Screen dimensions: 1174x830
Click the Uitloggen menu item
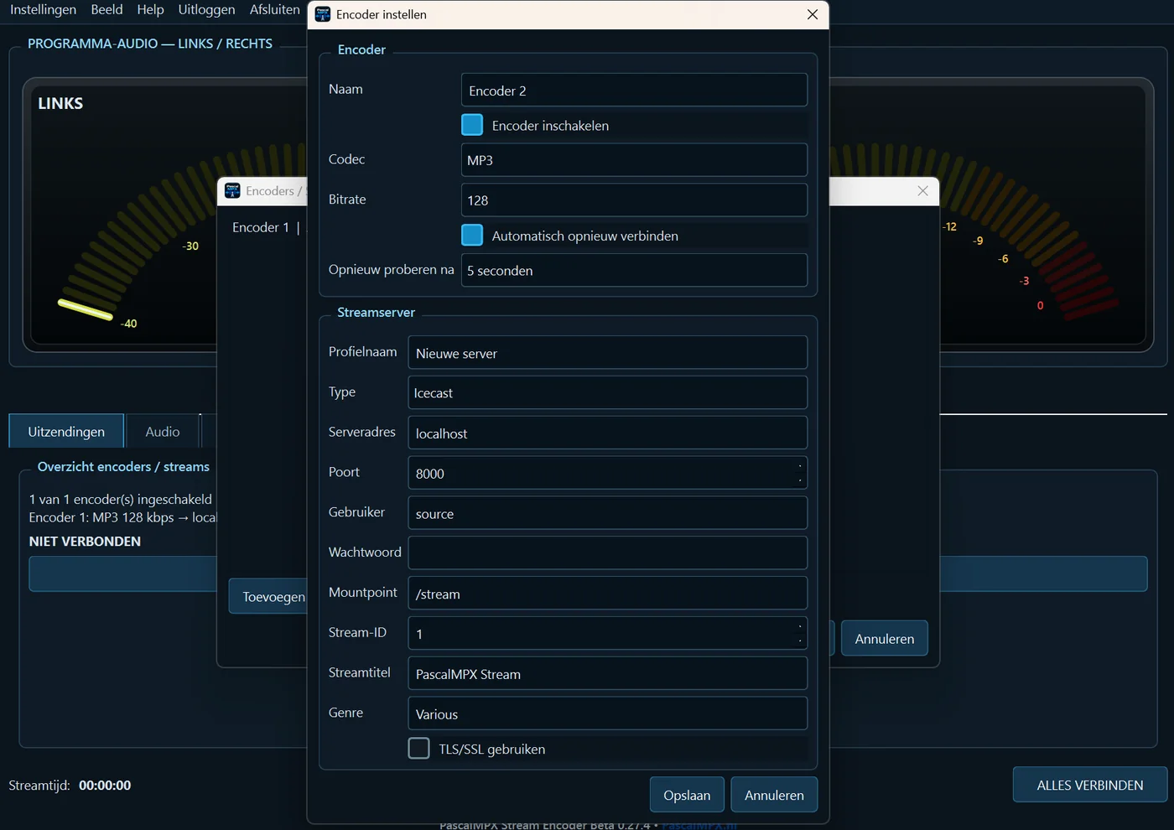(x=206, y=9)
